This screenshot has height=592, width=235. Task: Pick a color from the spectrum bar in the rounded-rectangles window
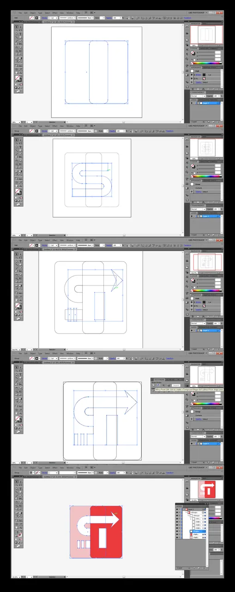[x=207, y=63]
